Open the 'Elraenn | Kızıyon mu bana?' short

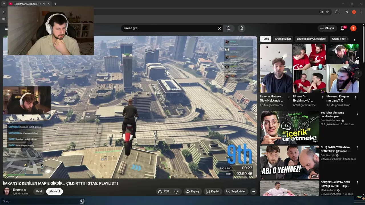(343, 68)
